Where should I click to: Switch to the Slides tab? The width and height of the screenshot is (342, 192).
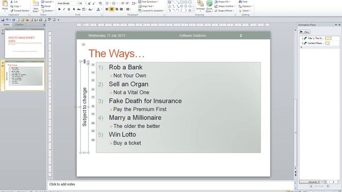coord(6,25)
